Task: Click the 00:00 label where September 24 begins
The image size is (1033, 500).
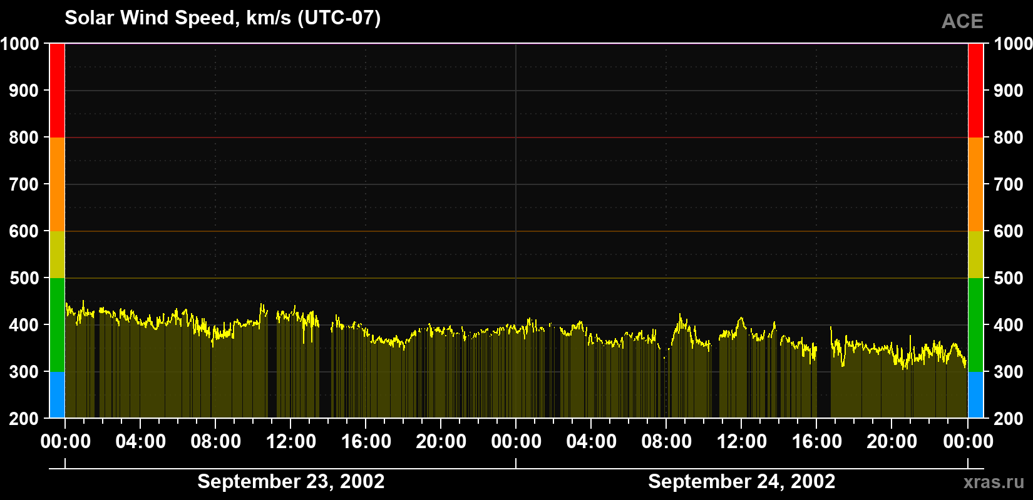Action: pyautogui.click(x=516, y=442)
